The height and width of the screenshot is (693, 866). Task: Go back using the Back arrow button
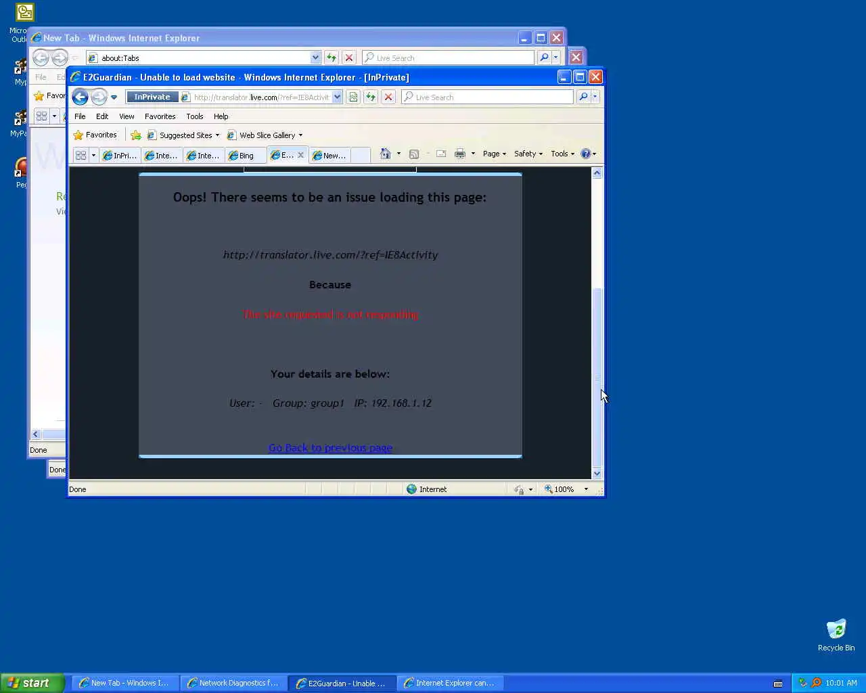pos(80,97)
